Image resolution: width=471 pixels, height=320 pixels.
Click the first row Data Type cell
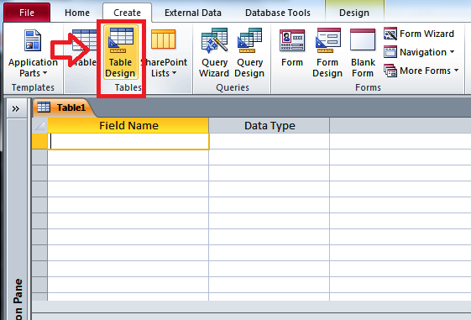(270, 141)
